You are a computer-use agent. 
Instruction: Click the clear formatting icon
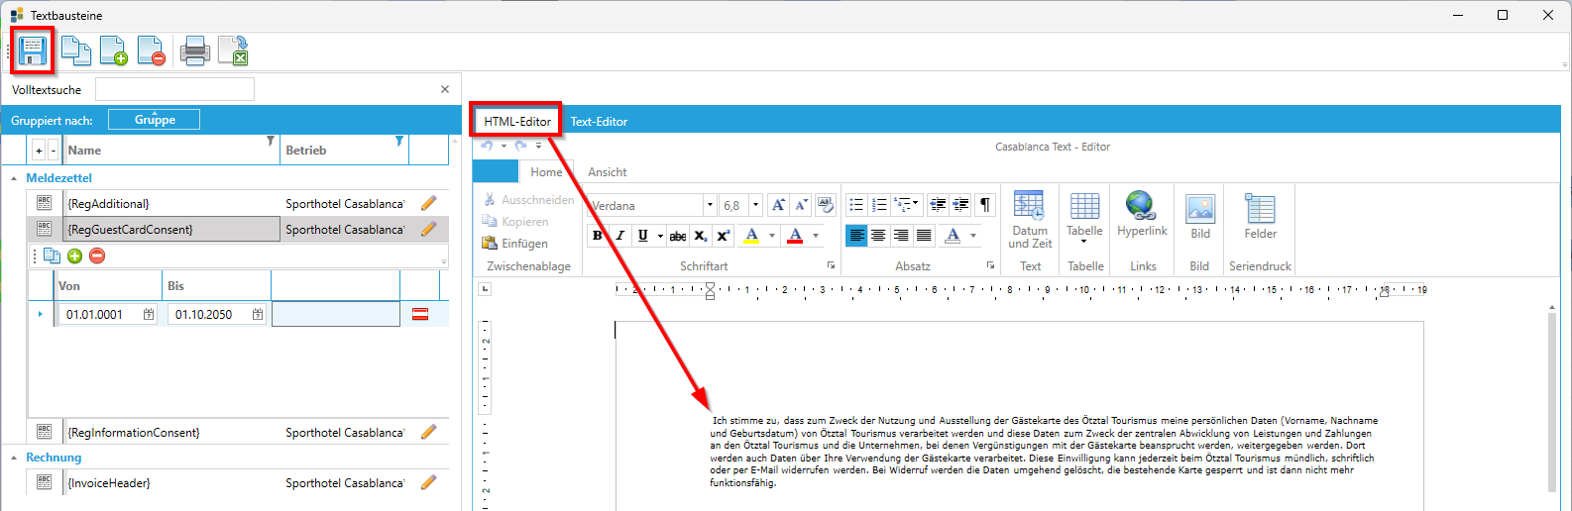[826, 205]
